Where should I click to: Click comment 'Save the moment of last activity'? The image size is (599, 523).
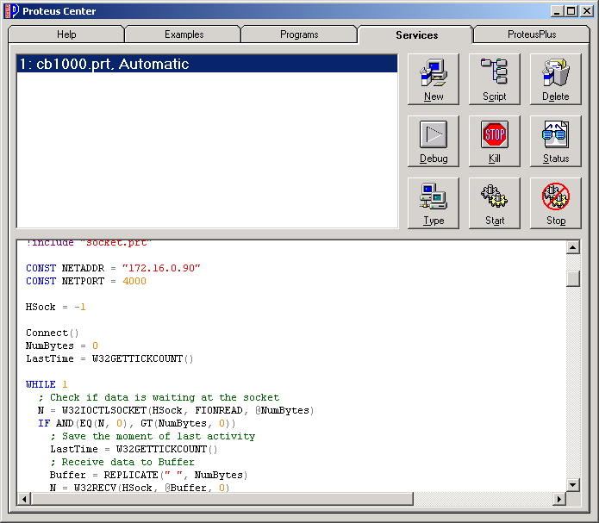(153, 436)
